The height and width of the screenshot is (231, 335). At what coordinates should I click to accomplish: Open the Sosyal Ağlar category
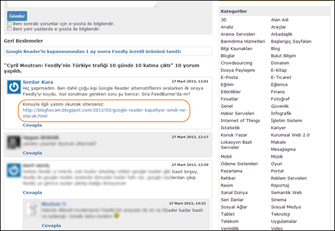tap(234, 207)
